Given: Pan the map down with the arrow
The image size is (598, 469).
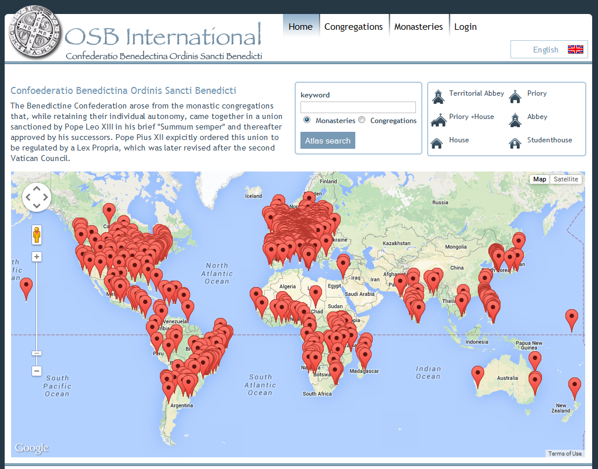Looking at the screenshot, I should [x=37, y=205].
